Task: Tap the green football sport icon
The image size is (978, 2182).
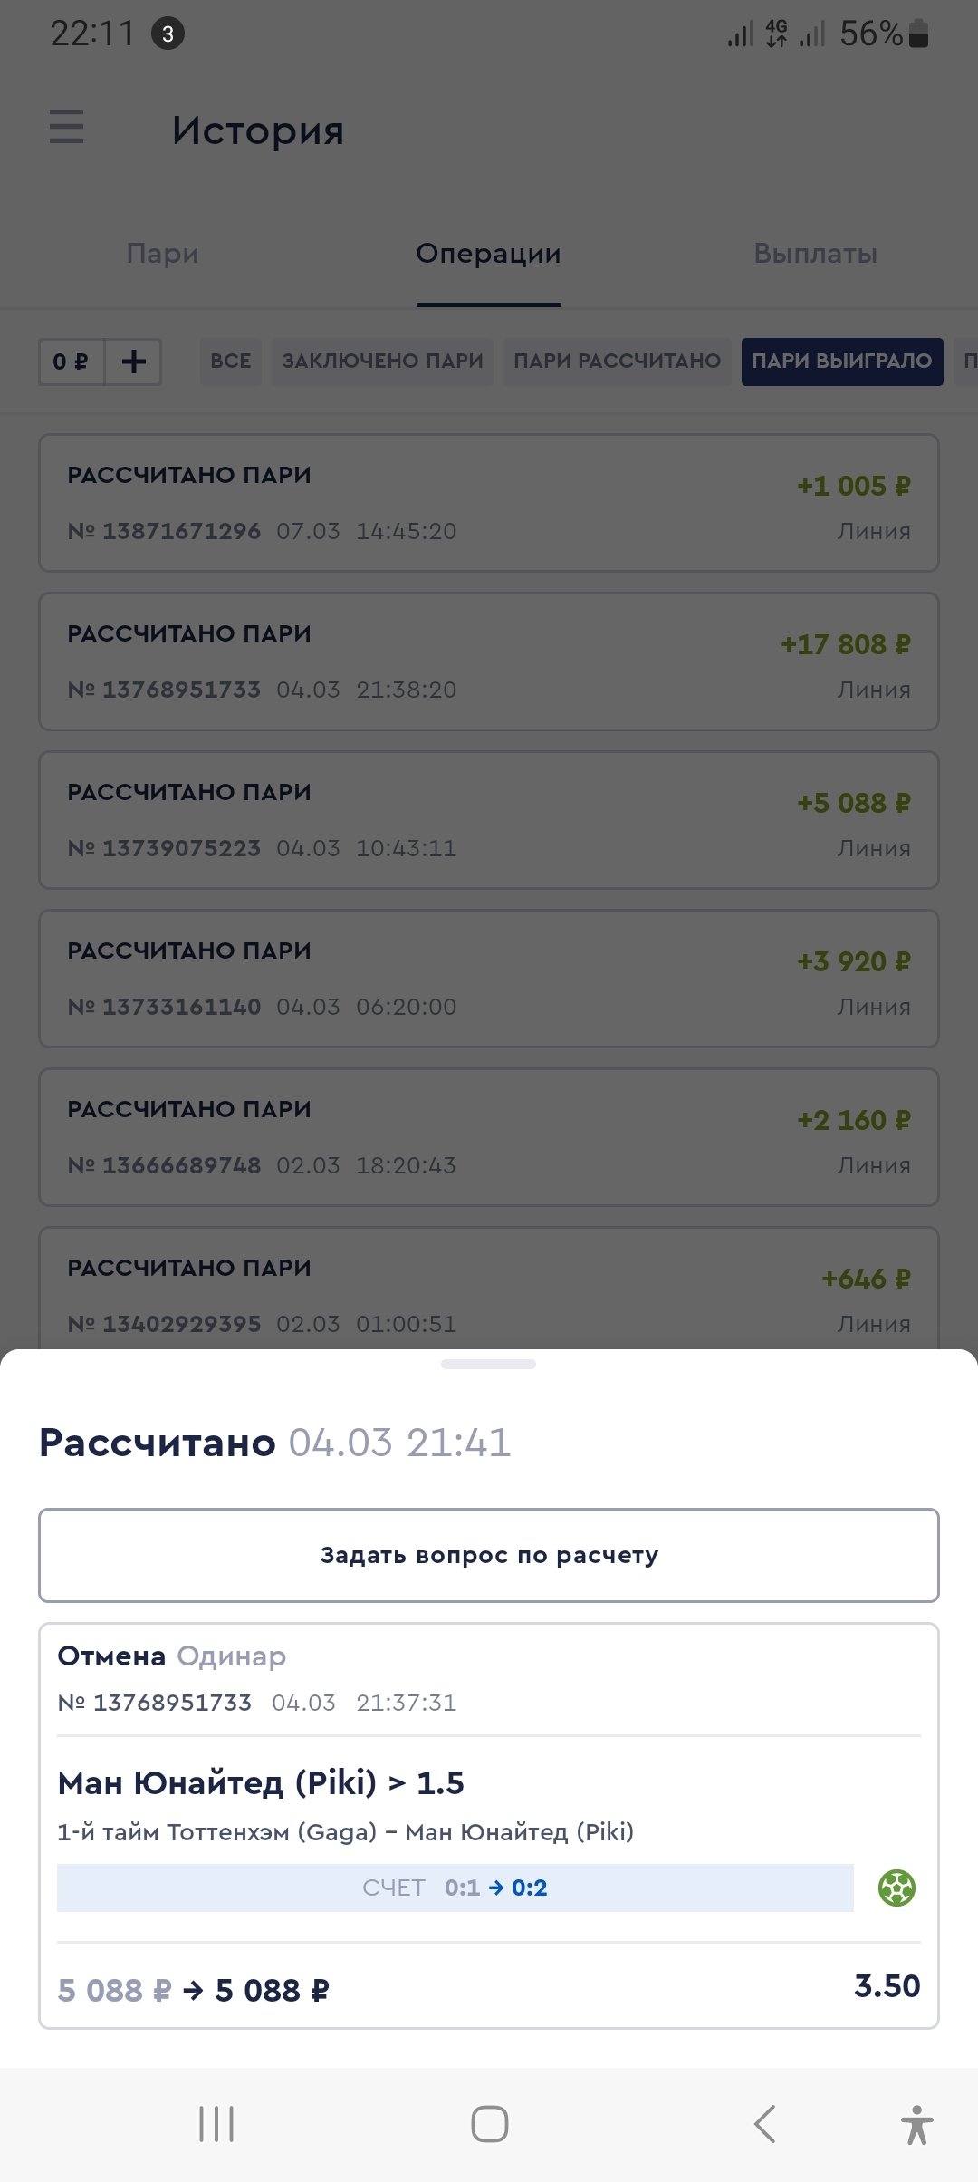Action: (896, 1888)
